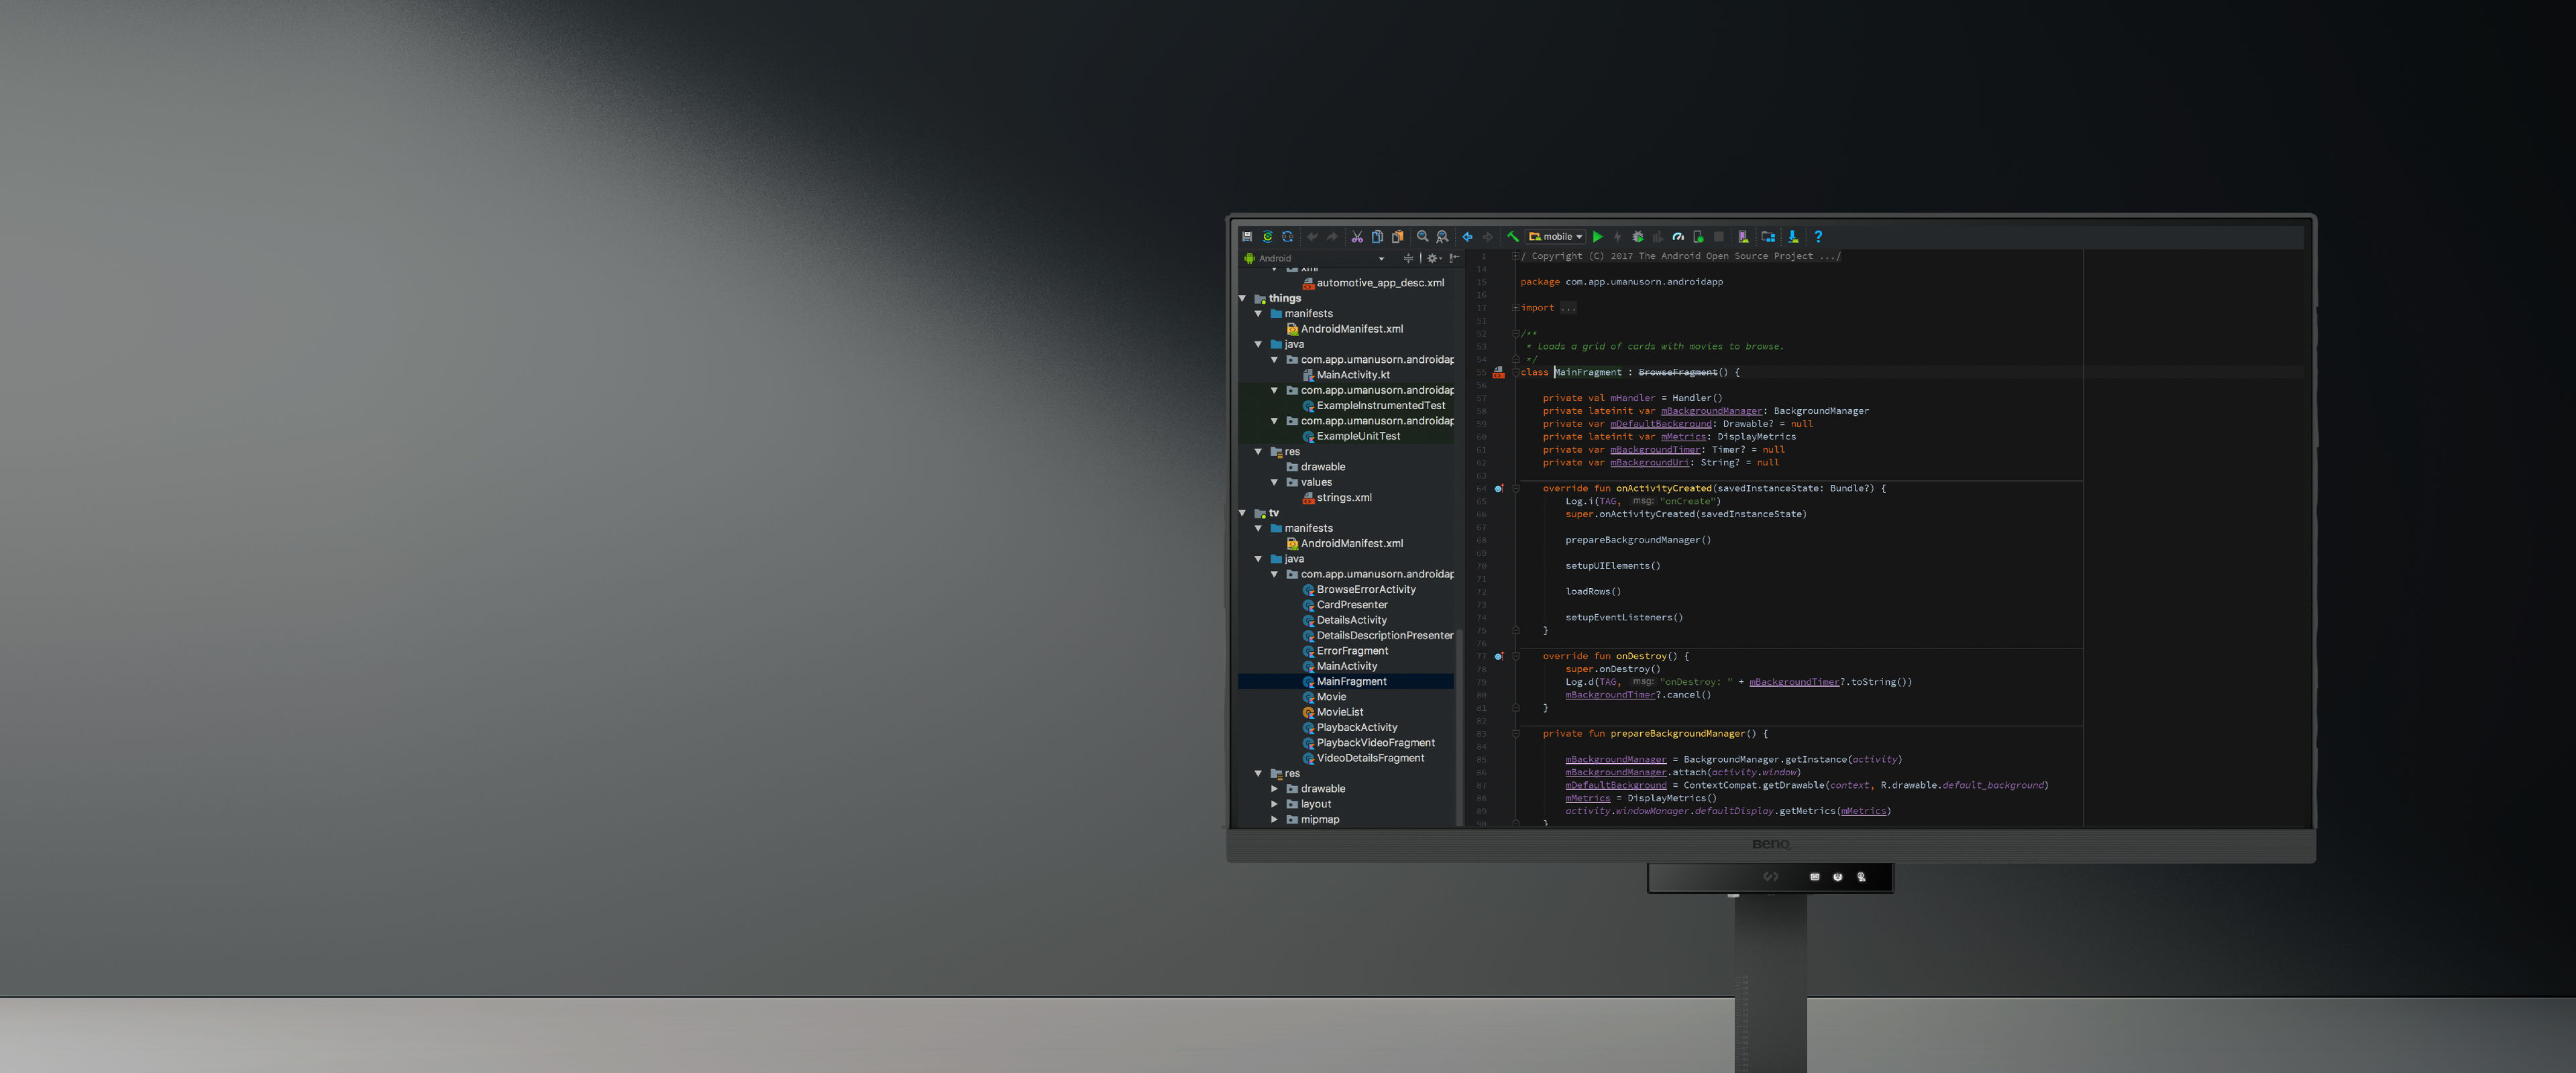Image resolution: width=2576 pixels, height=1073 pixels.
Task: Stop the running app with the square icon
Action: pyautogui.click(x=1720, y=237)
